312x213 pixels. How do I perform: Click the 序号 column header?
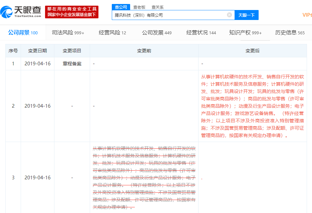[x=13, y=51]
